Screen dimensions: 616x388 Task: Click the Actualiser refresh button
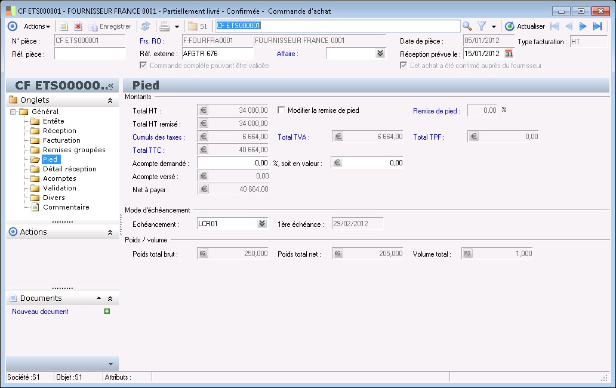tap(525, 26)
